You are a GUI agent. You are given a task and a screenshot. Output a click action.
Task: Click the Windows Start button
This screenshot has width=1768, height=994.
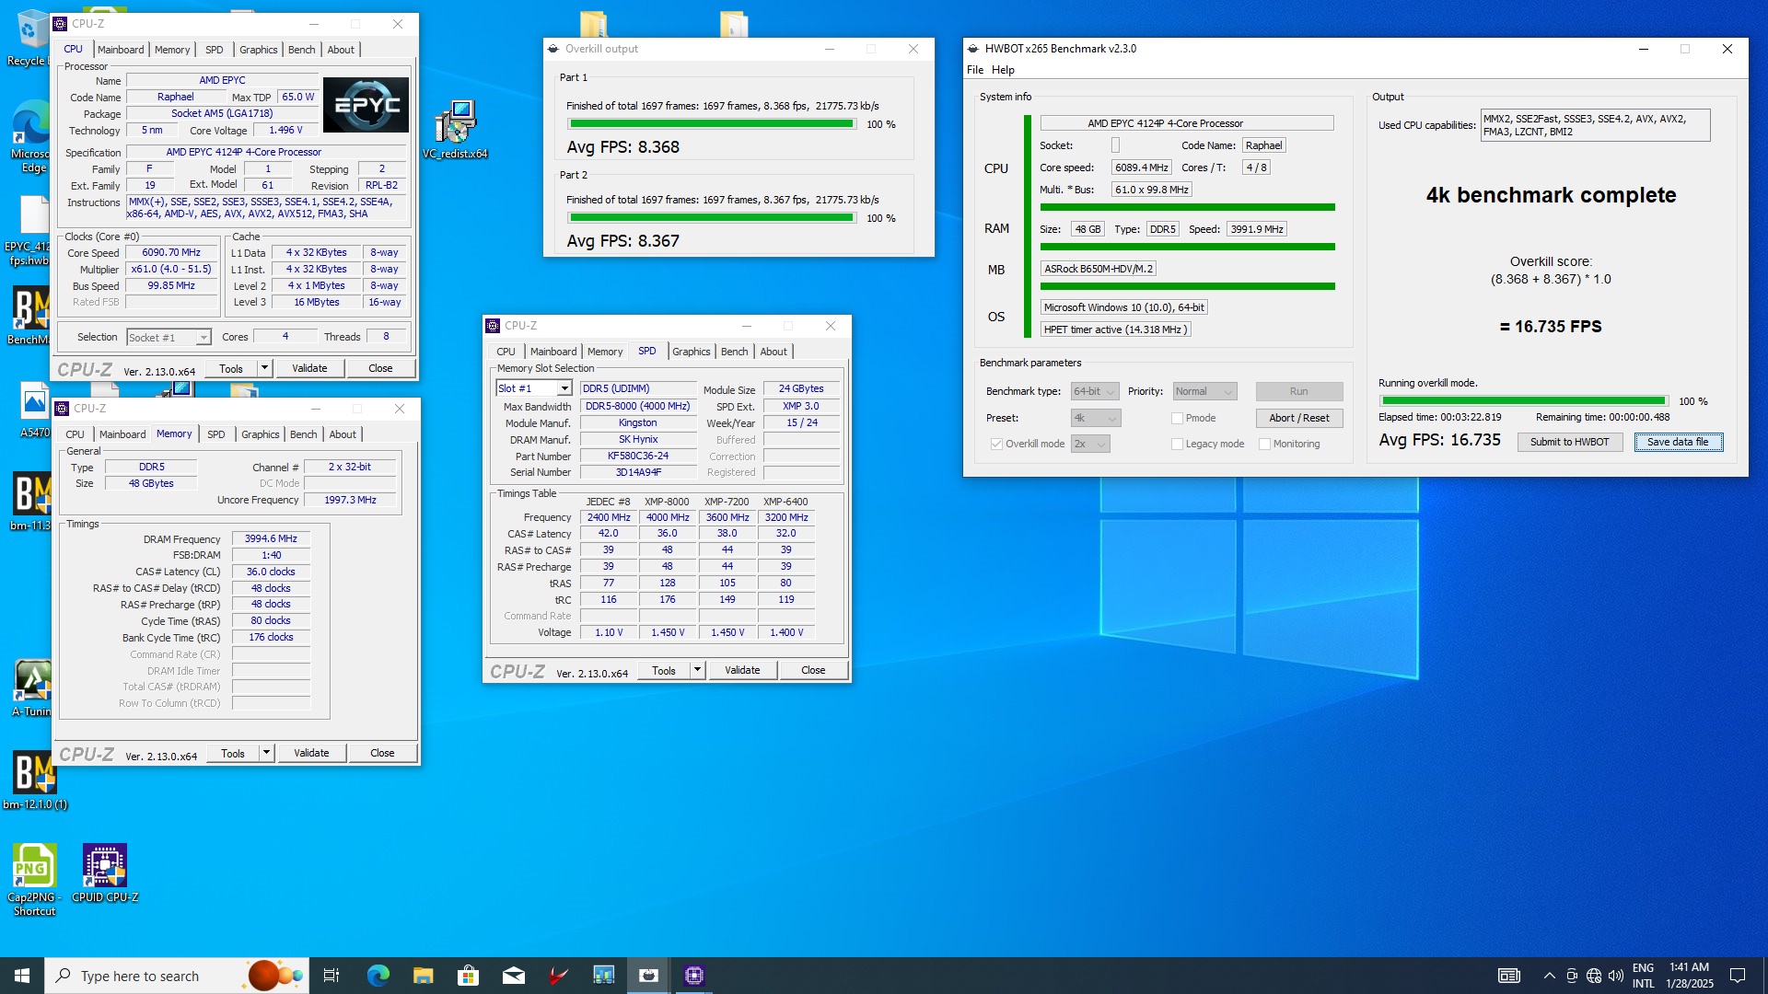[22, 976]
